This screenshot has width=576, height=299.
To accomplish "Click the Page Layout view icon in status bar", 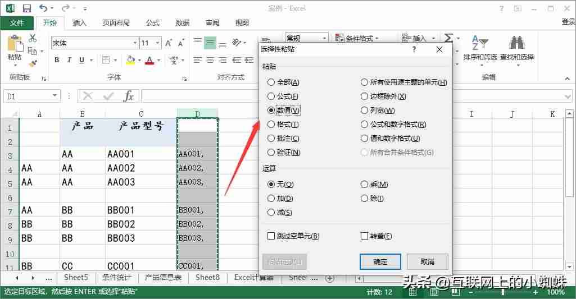I will [434, 292].
